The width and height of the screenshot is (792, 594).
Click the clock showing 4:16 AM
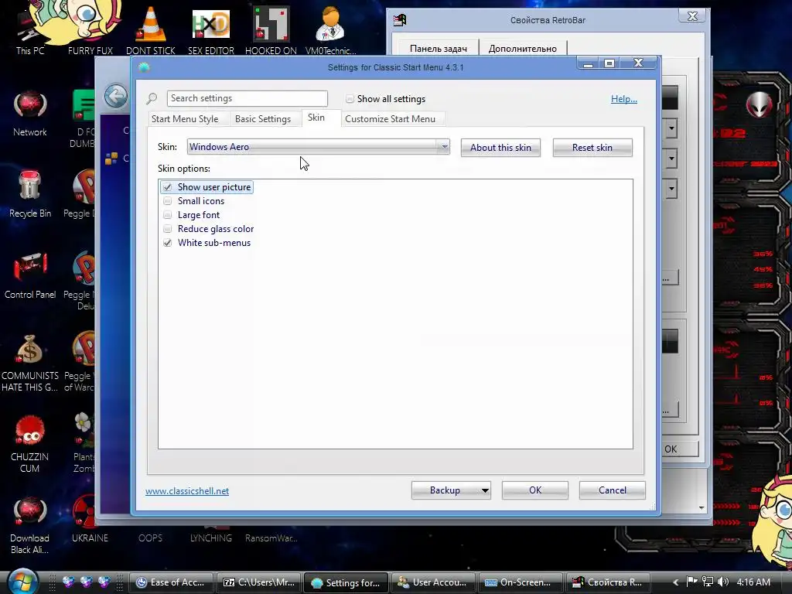[x=753, y=582]
